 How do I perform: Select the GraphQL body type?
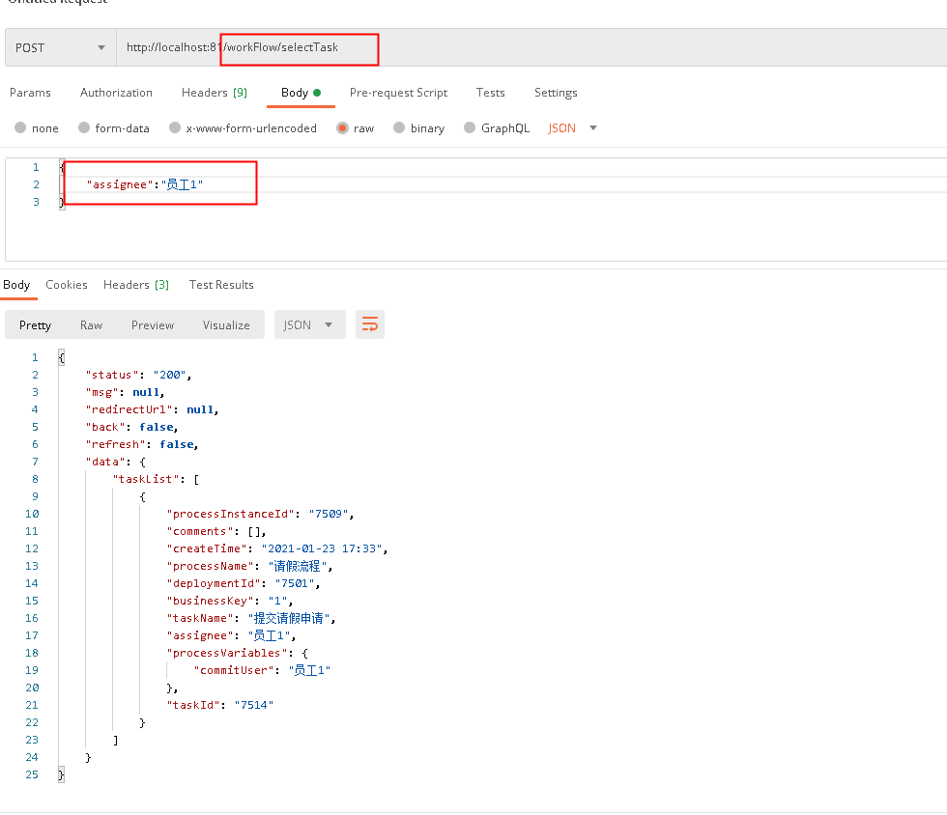point(497,128)
